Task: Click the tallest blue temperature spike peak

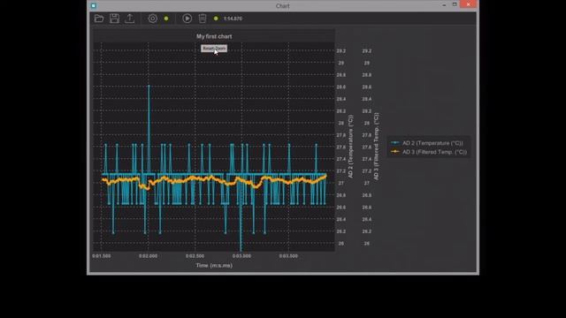Action: (149, 87)
